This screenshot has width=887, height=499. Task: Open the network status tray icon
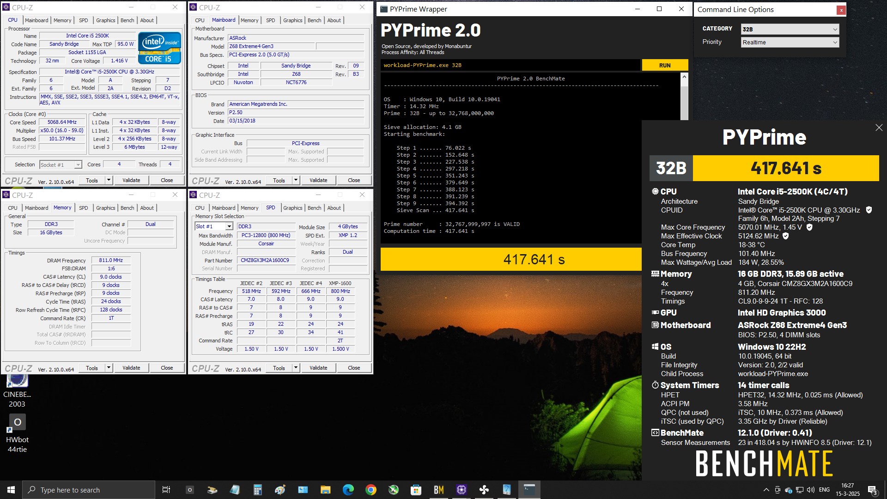(799, 490)
